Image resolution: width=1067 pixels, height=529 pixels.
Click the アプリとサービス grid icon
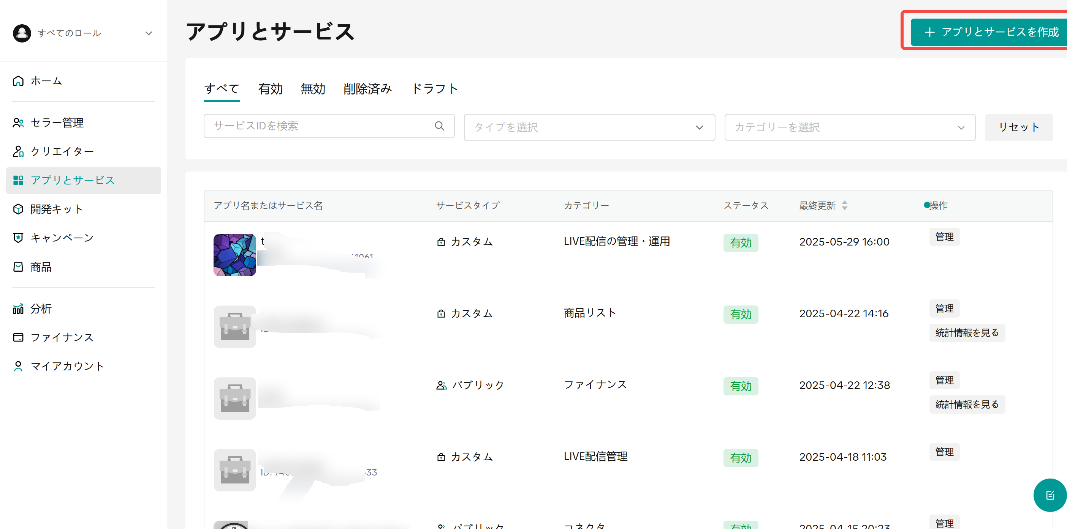pos(18,180)
